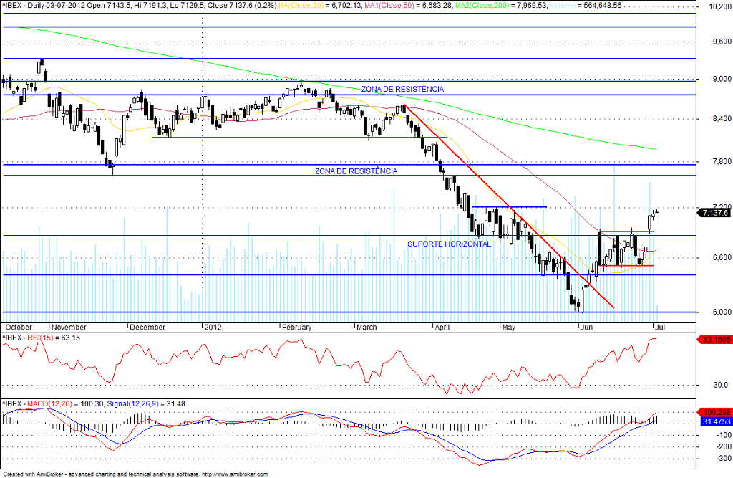
Task: Click the 'October' label on time axis
Action: pos(19,328)
